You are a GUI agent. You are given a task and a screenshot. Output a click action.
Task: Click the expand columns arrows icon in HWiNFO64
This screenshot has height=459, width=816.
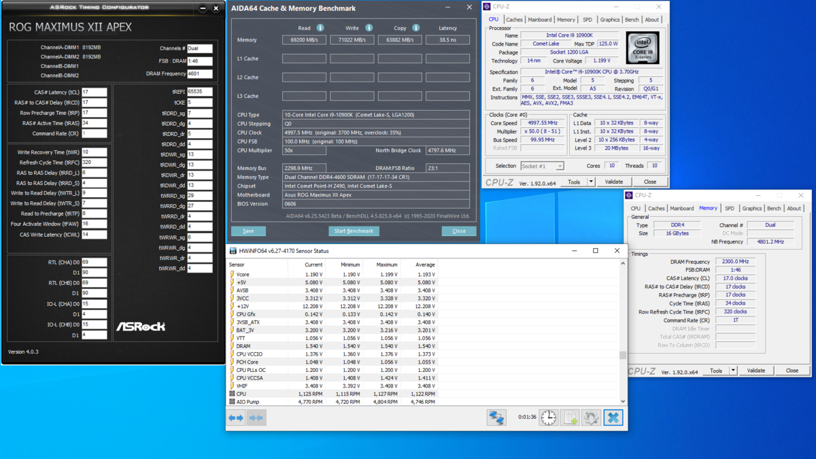pyautogui.click(x=236, y=418)
